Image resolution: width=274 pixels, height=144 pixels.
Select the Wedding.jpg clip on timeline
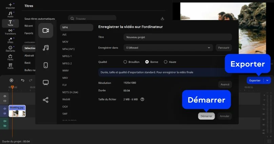coord(17,111)
